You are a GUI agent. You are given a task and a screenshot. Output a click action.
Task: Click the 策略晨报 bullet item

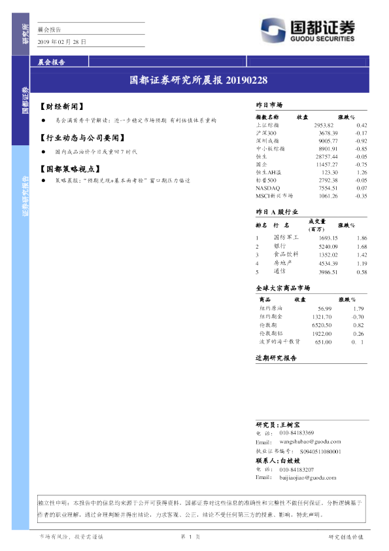[122, 181]
